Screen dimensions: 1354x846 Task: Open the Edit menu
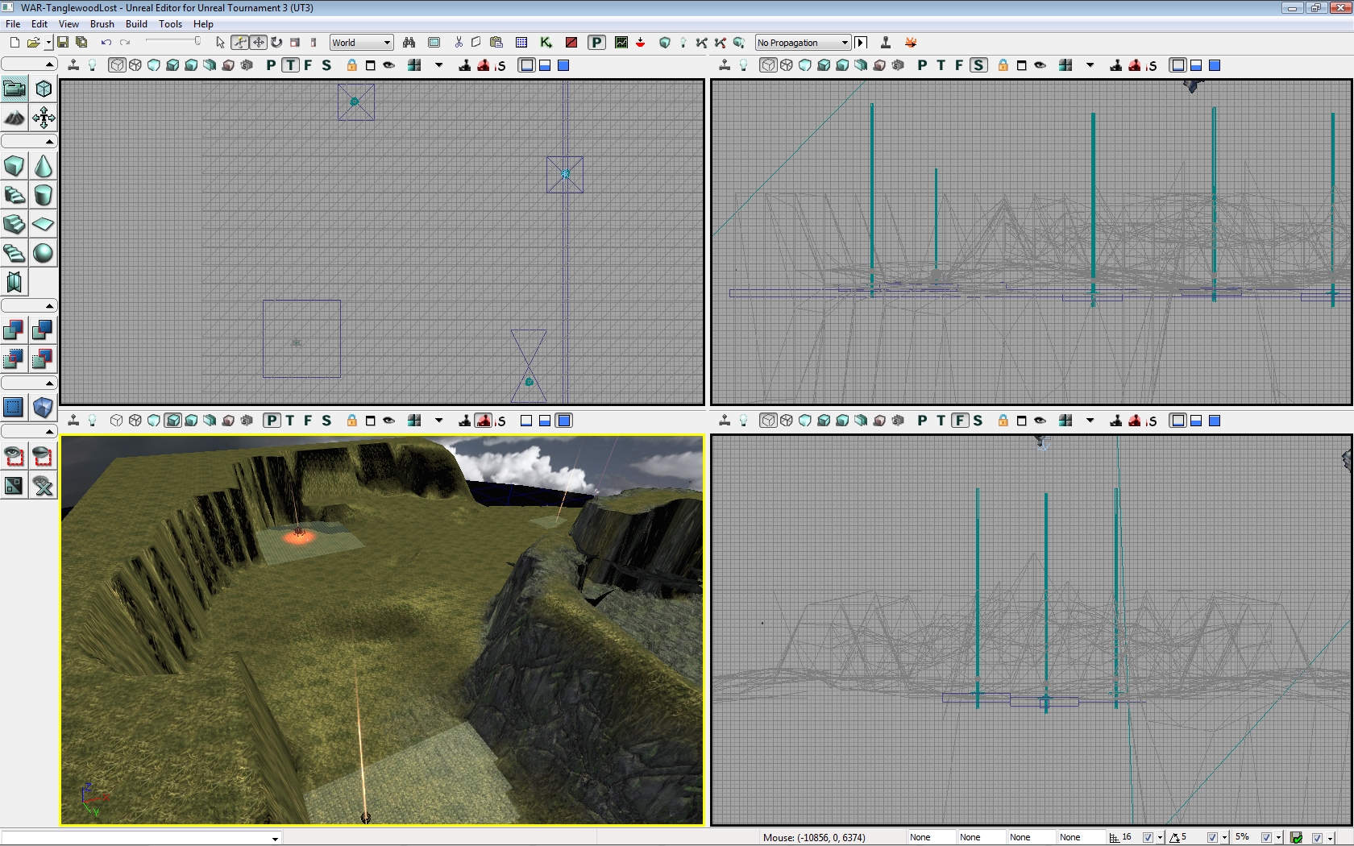[39, 24]
